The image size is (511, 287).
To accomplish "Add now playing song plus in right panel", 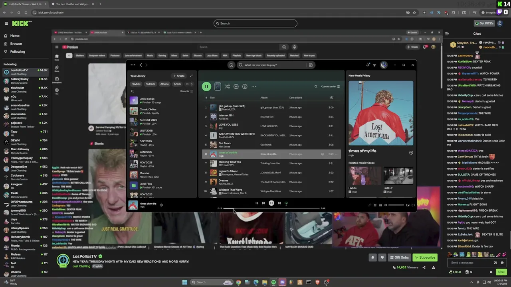I will [x=411, y=153].
